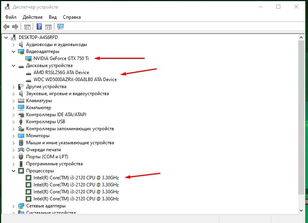Open the Вид menu
The width and height of the screenshot is (308, 223).
(x=53, y=17)
